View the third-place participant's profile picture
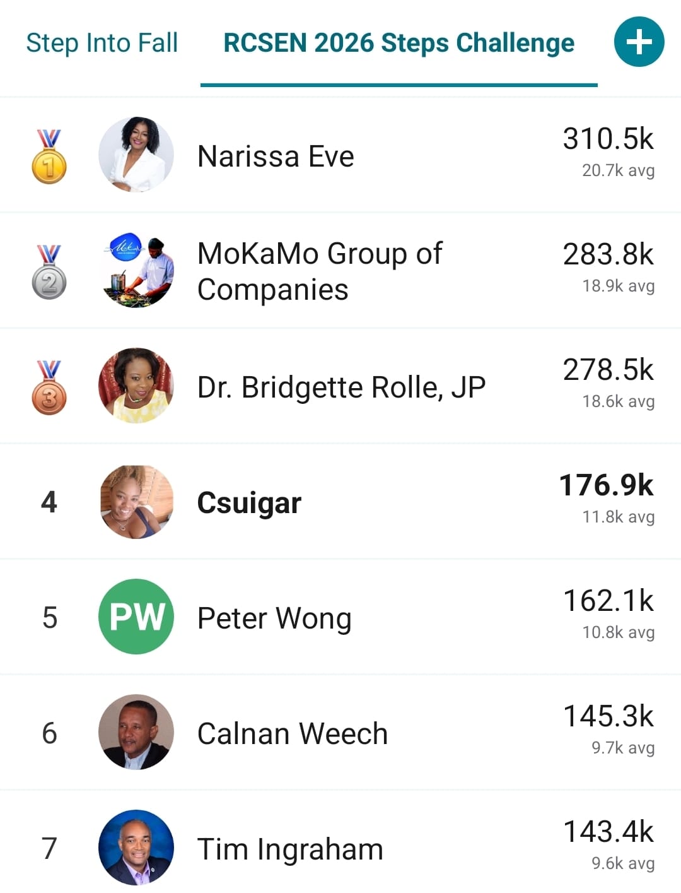This screenshot has width=681, height=893. point(136,386)
